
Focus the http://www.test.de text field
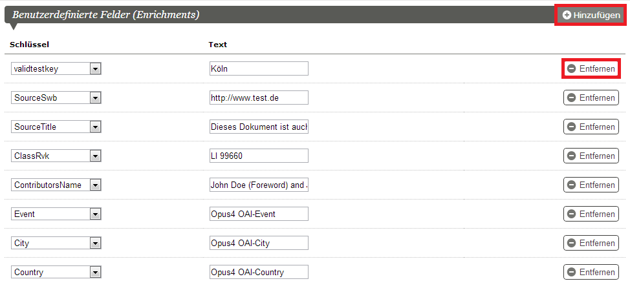click(x=259, y=98)
